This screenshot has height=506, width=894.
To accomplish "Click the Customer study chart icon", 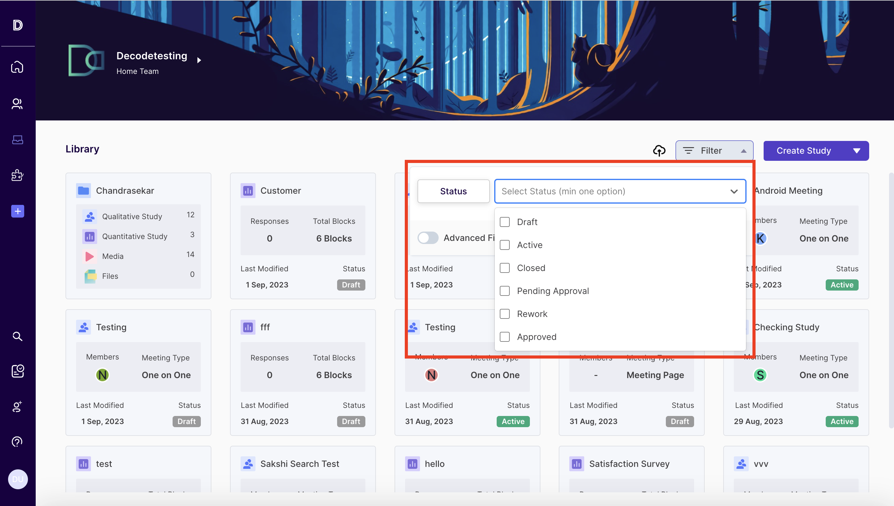I will 248,190.
